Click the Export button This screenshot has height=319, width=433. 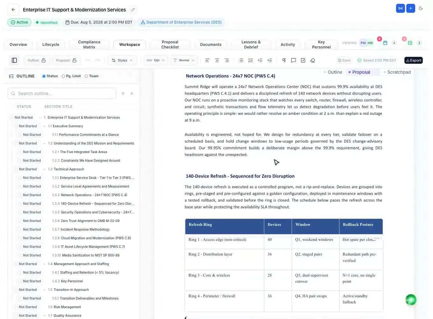click(414, 60)
